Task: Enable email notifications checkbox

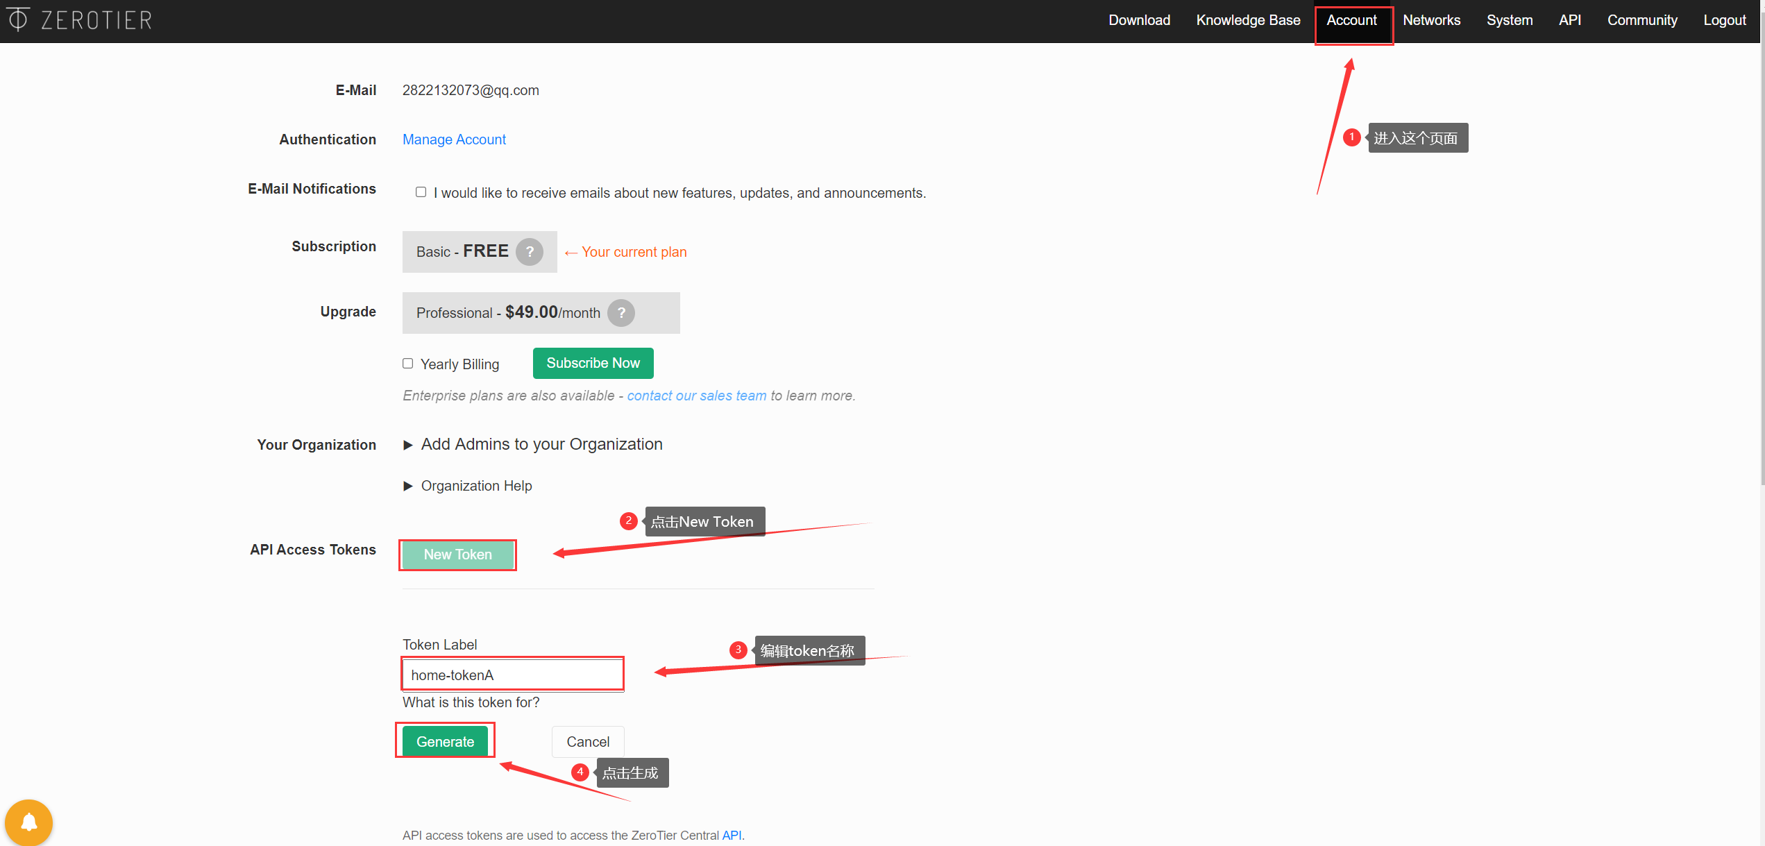Action: (x=421, y=192)
